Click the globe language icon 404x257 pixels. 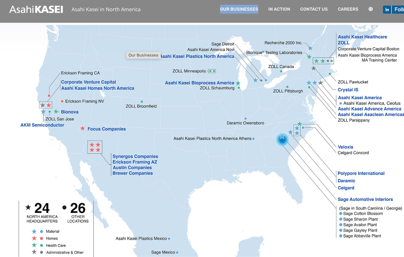coord(371,9)
